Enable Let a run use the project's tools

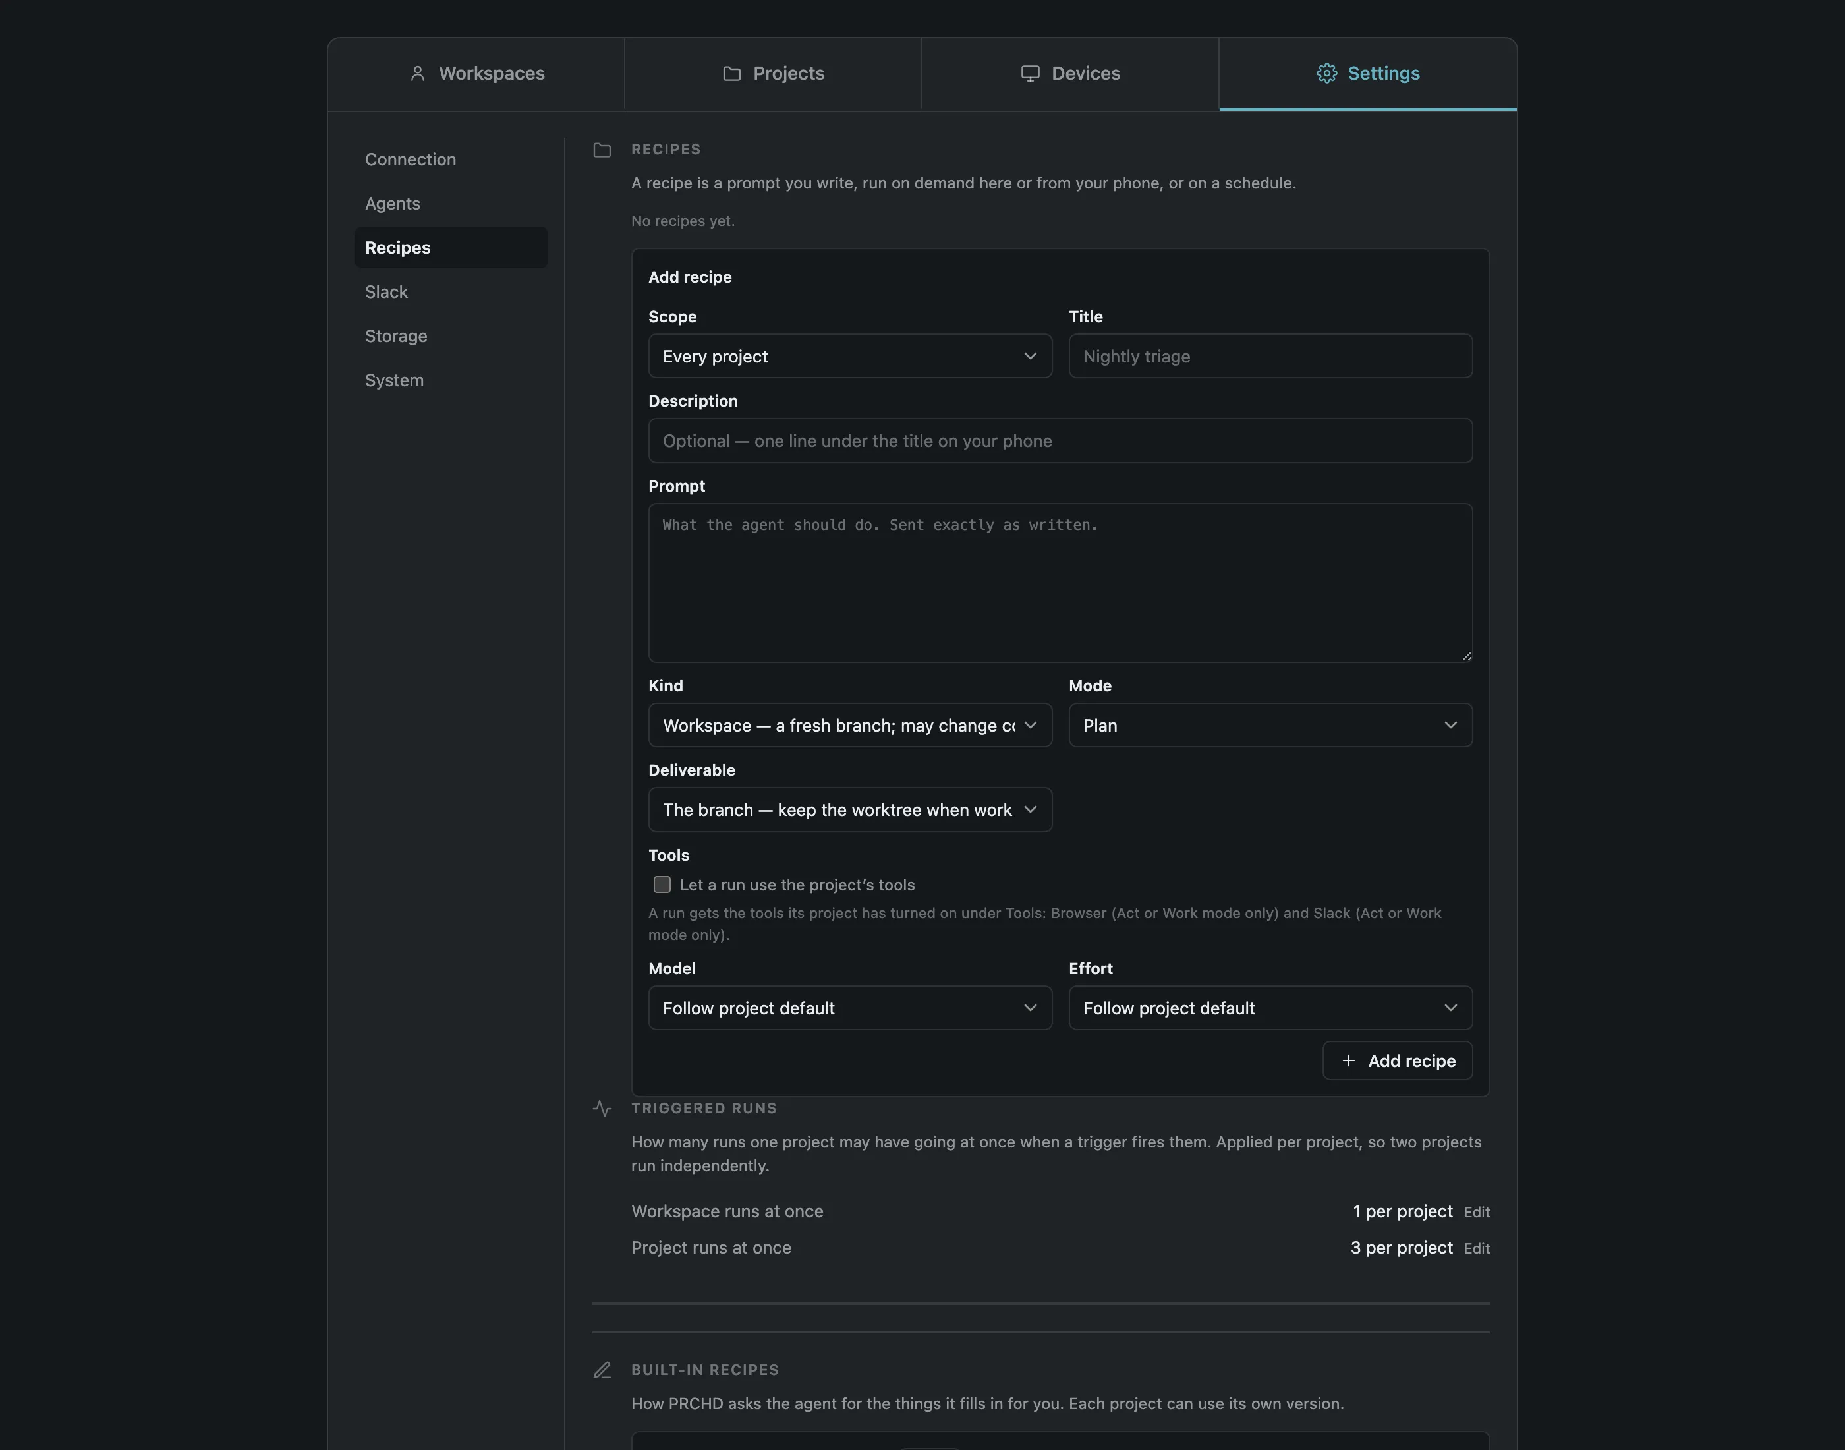click(x=662, y=884)
